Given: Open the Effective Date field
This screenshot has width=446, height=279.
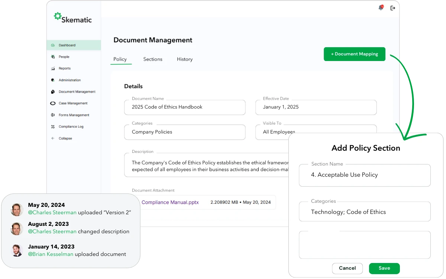Looking at the screenshot, I should tap(316, 107).
